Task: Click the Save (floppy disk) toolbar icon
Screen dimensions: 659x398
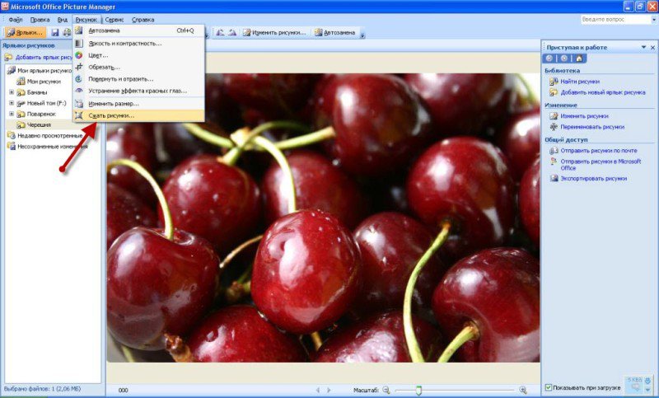Action: [55, 32]
